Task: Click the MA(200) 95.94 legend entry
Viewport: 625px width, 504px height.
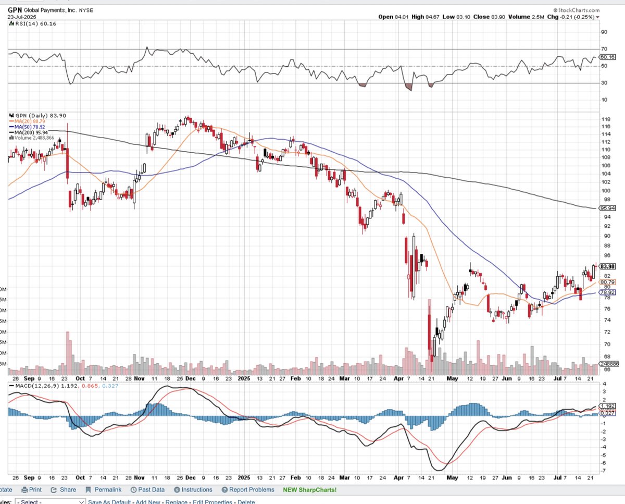Action: 28,132
